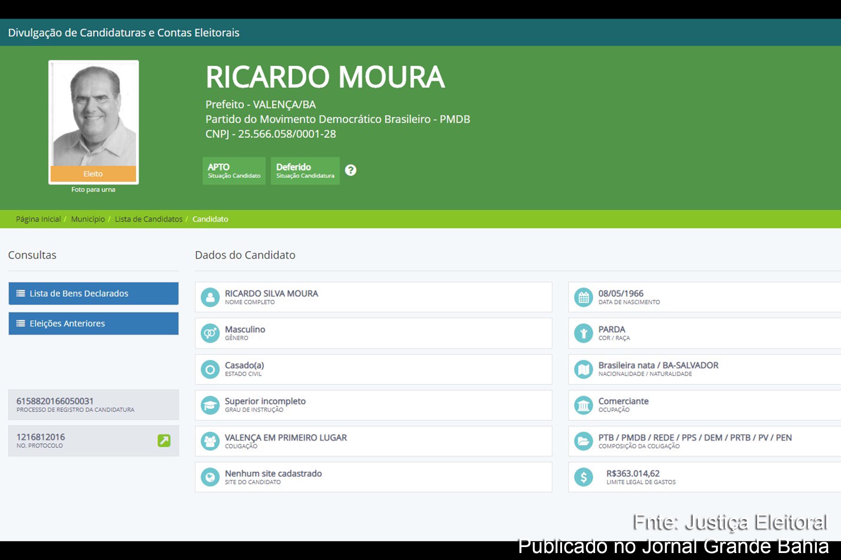Viewport: 841px width, 560px height.
Task: Click the APTO candidate status badge
Action: pyautogui.click(x=234, y=170)
